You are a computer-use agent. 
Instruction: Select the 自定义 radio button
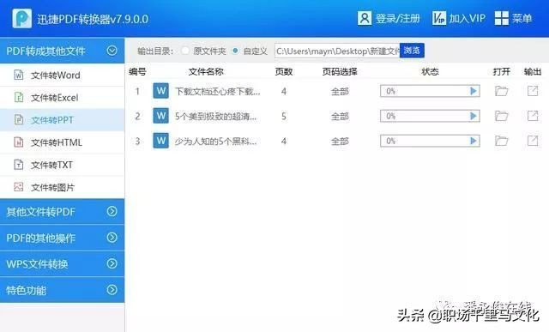coord(235,51)
